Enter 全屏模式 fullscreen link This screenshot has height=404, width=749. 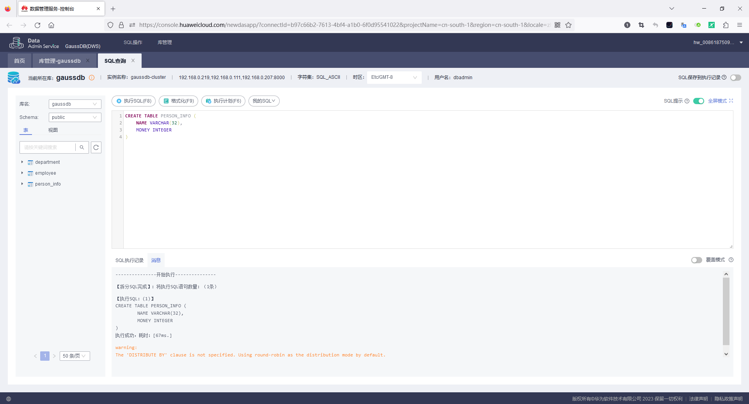(x=721, y=101)
